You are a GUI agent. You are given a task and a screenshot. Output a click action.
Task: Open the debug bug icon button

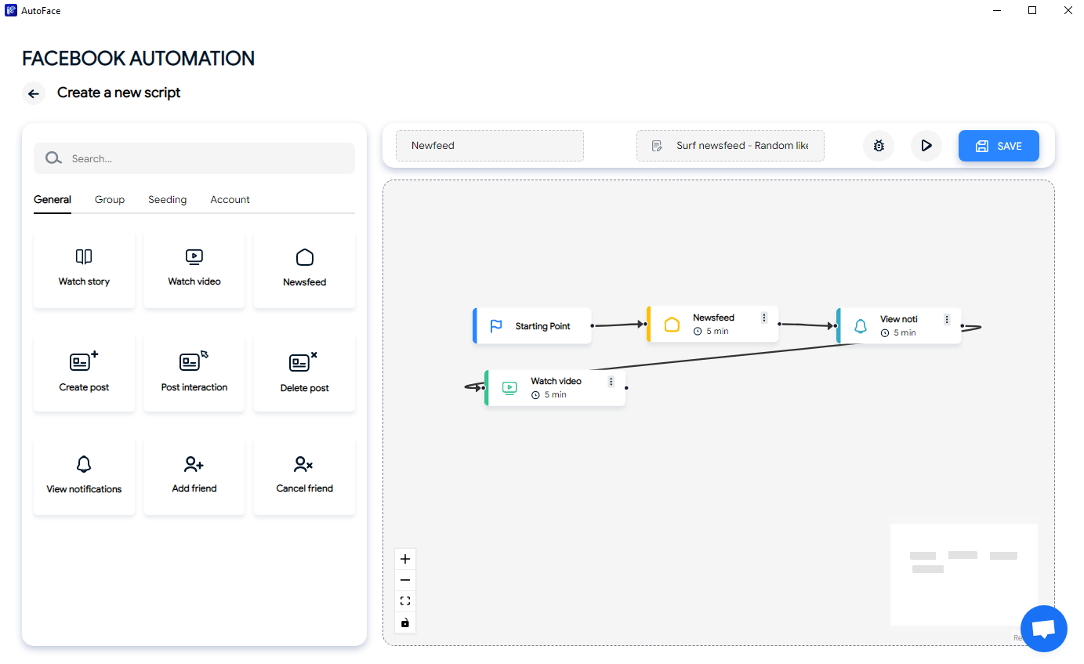tap(879, 146)
